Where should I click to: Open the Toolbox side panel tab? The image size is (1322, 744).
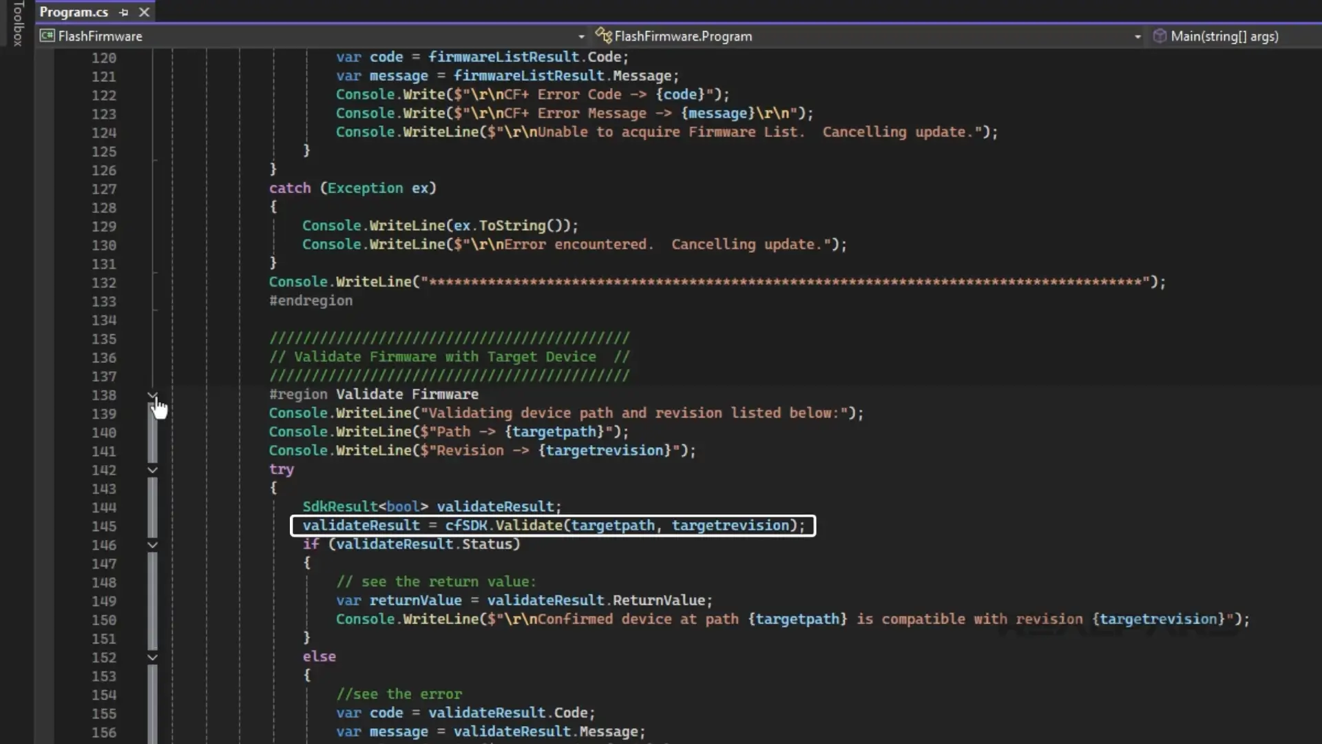[x=18, y=23]
